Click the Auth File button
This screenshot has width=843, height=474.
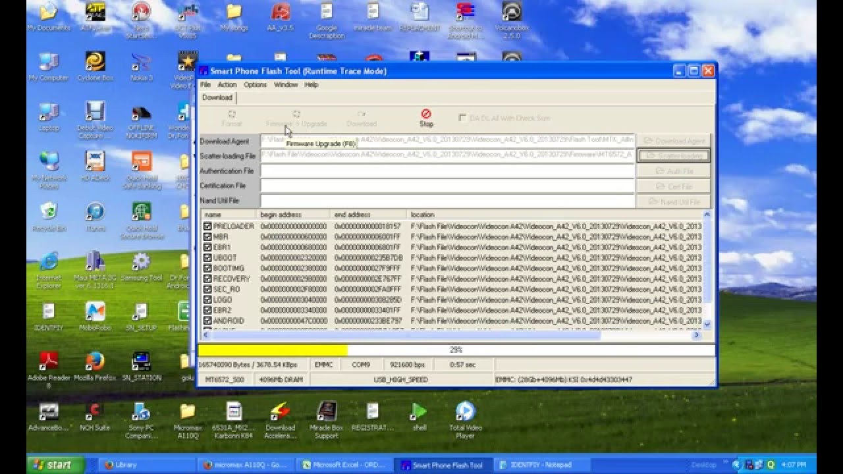point(674,171)
